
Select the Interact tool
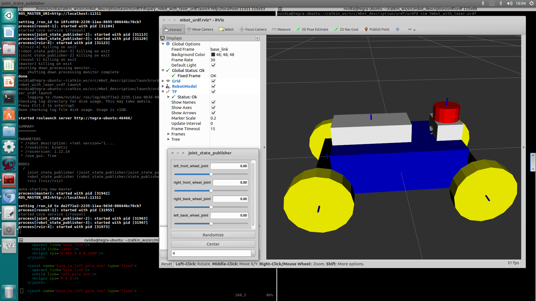point(173,30)
